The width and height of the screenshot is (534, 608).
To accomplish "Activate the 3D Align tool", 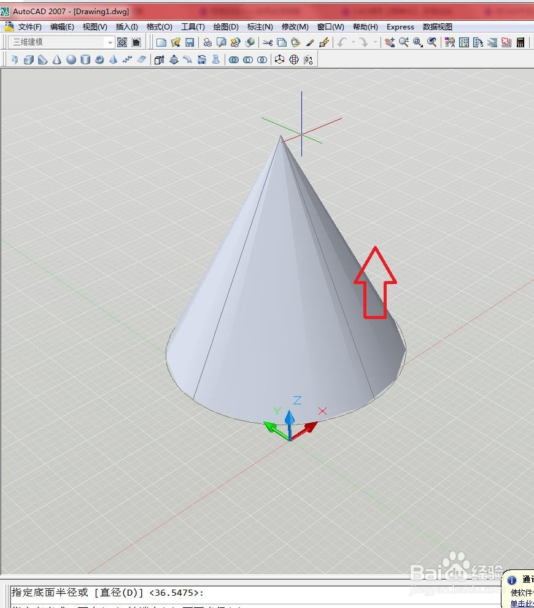I will click(x=308, y=60).
